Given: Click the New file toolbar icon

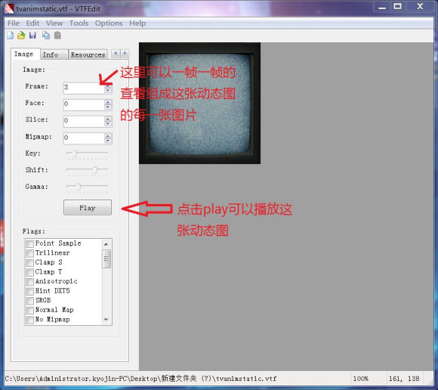Looking at the screenshot, I should pos(11,36).
